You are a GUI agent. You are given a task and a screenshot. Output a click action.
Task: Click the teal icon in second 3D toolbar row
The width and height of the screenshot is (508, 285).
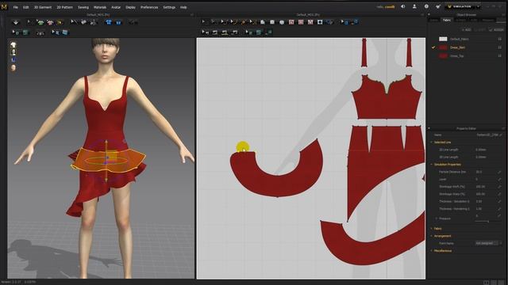tap(25, 32)
